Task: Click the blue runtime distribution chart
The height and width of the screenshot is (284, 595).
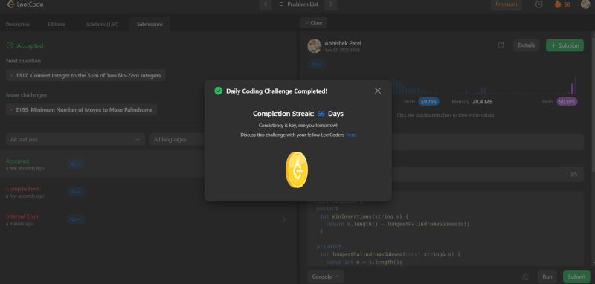Action: [x=415, y=86]
